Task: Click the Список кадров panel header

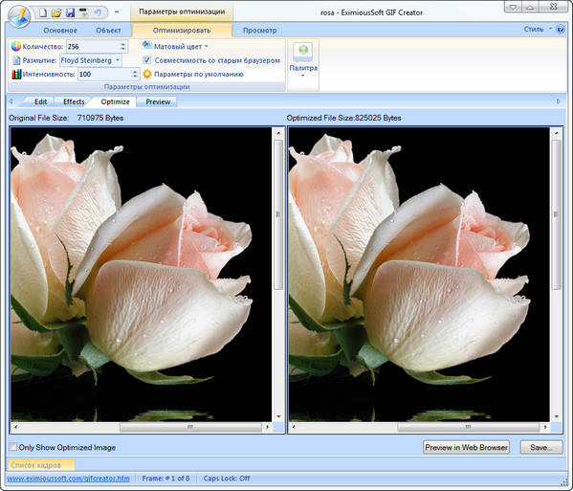Action: 41,465
